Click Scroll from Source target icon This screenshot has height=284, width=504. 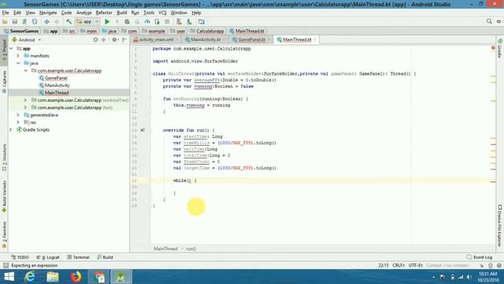pos(95,39)
